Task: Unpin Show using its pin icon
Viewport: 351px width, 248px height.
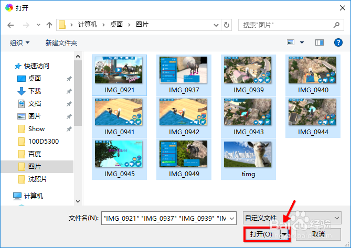Action: tap(69, 129)
